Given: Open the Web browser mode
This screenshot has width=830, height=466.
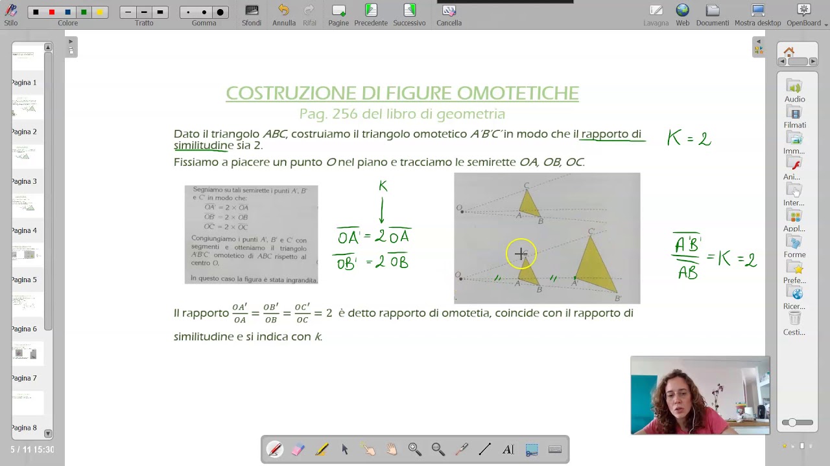Looking at the screenshot, I should tap(683, 15).
